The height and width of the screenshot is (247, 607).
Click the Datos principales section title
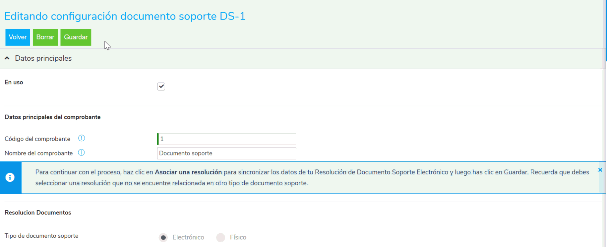point(43,58)
